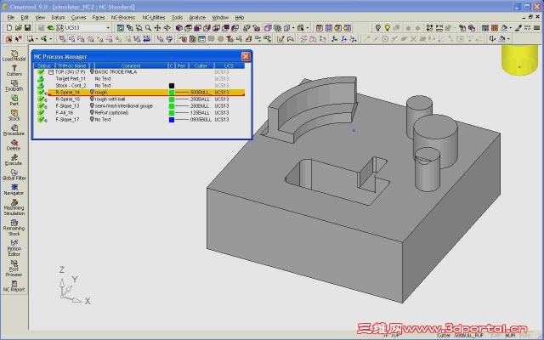Select the Toolpath sidebar icon
The height and width of the screenshot is (340, 544).
[x=14, y=85]
